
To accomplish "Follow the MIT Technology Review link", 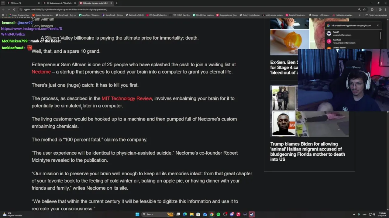I will [127, 98].
